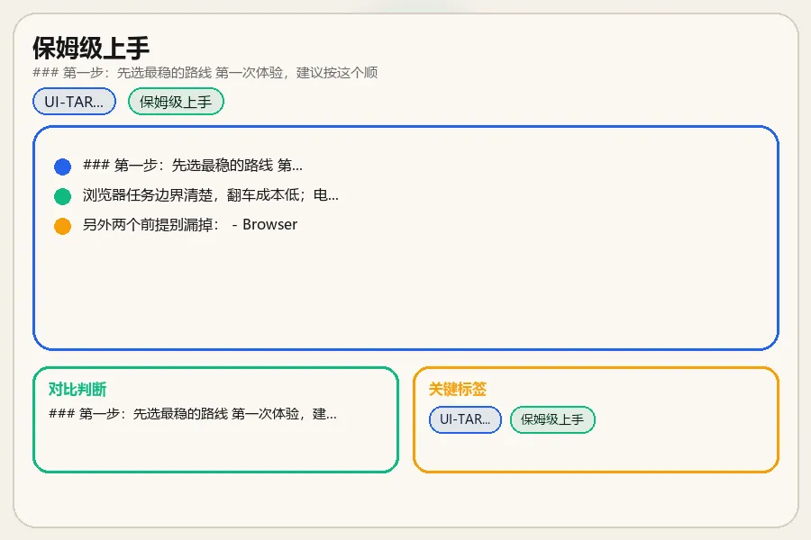
Task: Click the orange bullet dot
Action: (x=62, y=226)
